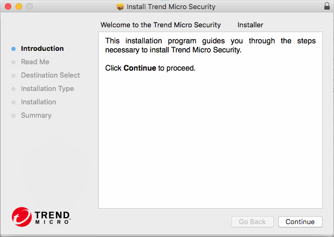Click the 'Welcome to the Trend Micro Security' heading
The height and width of the screenshot is (237, 334).
point(161,25)
